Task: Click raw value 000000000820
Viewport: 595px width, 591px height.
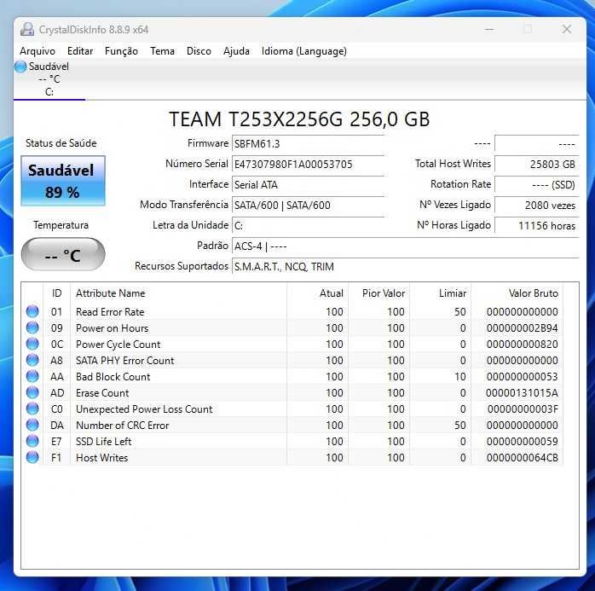Action: (523, 345)
